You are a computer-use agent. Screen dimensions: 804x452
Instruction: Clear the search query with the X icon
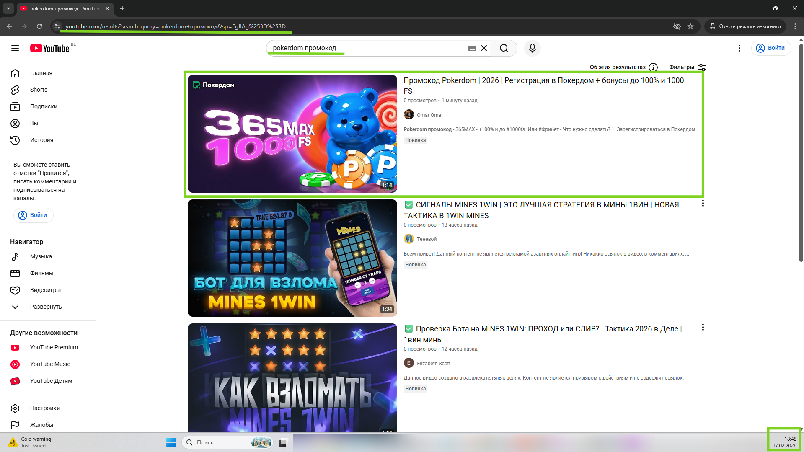[484, 48]
